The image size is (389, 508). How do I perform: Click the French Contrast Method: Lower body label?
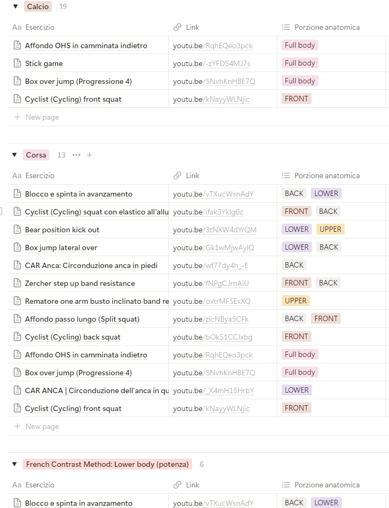pos(107,464)
